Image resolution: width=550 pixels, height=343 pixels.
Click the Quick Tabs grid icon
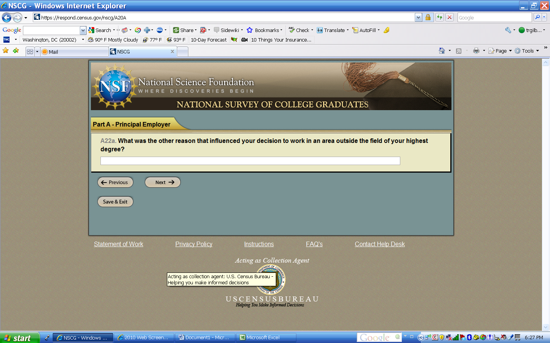tap(30, 51)
